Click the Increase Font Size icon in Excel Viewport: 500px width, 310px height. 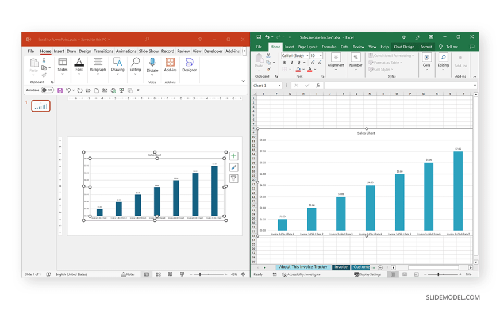[x=313, y=63]
